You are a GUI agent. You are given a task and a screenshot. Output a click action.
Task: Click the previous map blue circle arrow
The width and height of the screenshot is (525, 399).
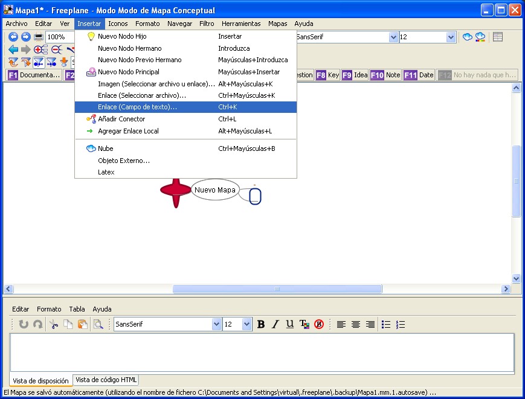(x=13, y=37)
